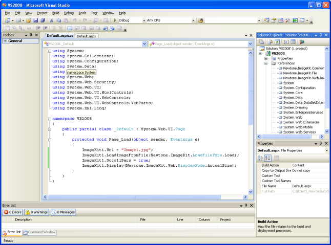Image resolution: width=331 pixels, height=245 pixels.
Task: Click the editor vertical scrollbar down arrow
Action: 251,192
